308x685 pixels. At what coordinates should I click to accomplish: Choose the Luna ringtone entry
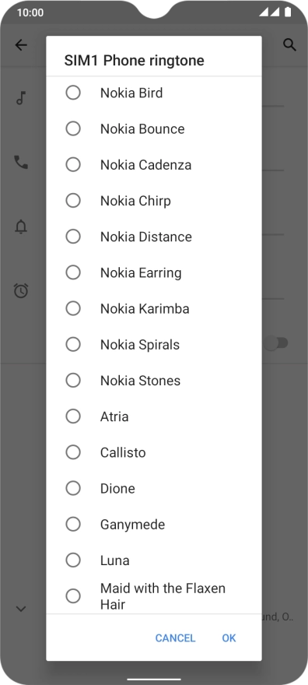click(154, 560)
